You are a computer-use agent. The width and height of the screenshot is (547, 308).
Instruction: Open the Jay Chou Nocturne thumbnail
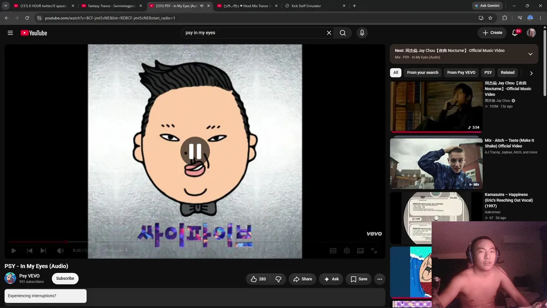(x=436, y=107)
